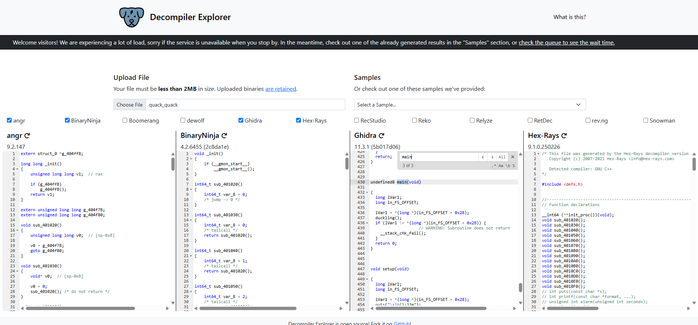Enable the Snowman checkbox
The image size is (698, 325).
[x=645, y=120]
